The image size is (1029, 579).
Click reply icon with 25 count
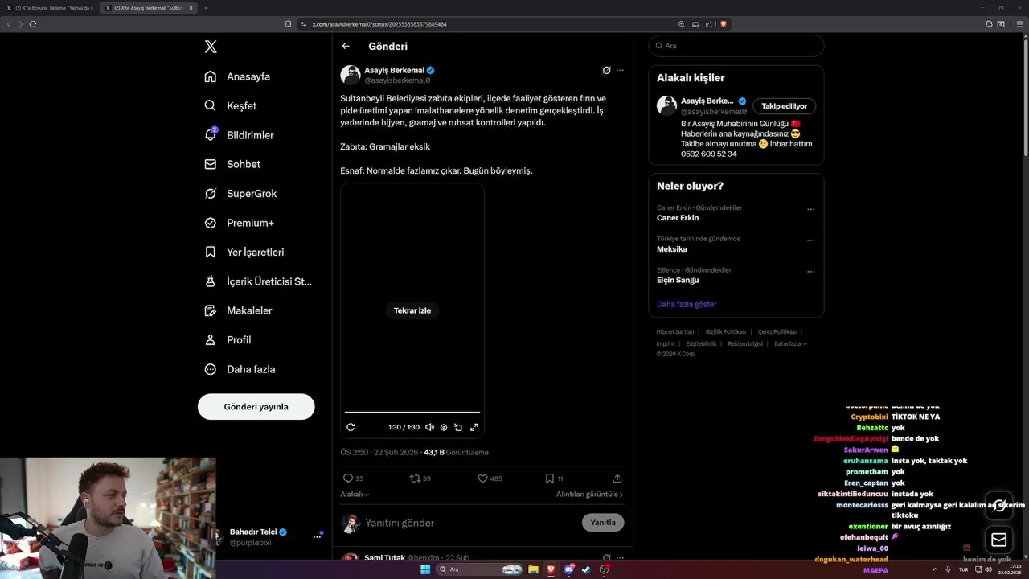(348, 478)
